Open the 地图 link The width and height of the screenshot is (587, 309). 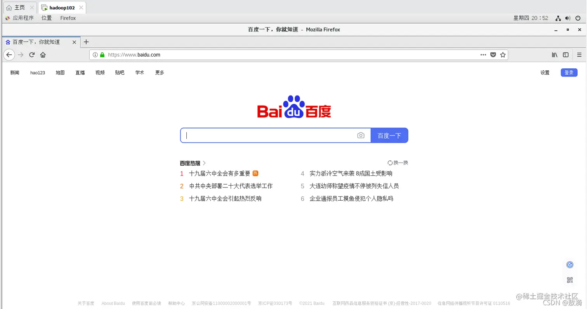tap(60, 73)
